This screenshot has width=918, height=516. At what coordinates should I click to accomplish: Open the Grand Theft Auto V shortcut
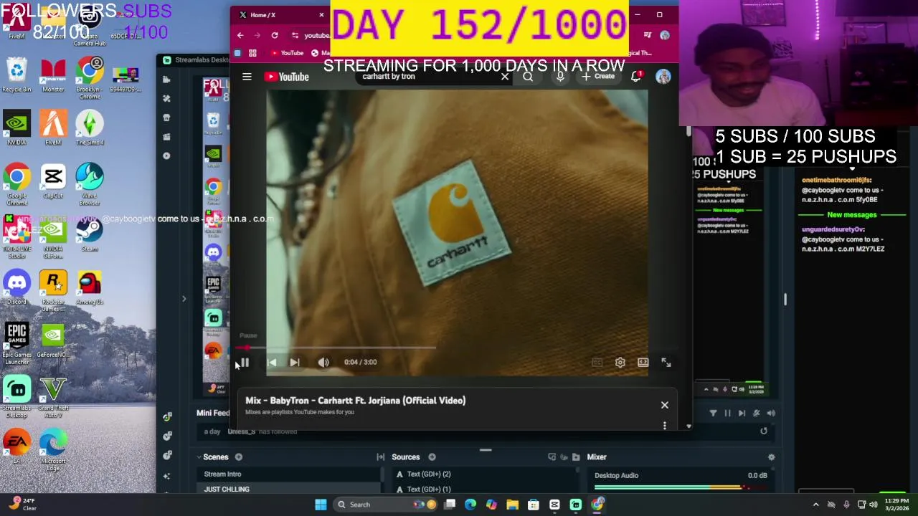(x=53, y=398)
